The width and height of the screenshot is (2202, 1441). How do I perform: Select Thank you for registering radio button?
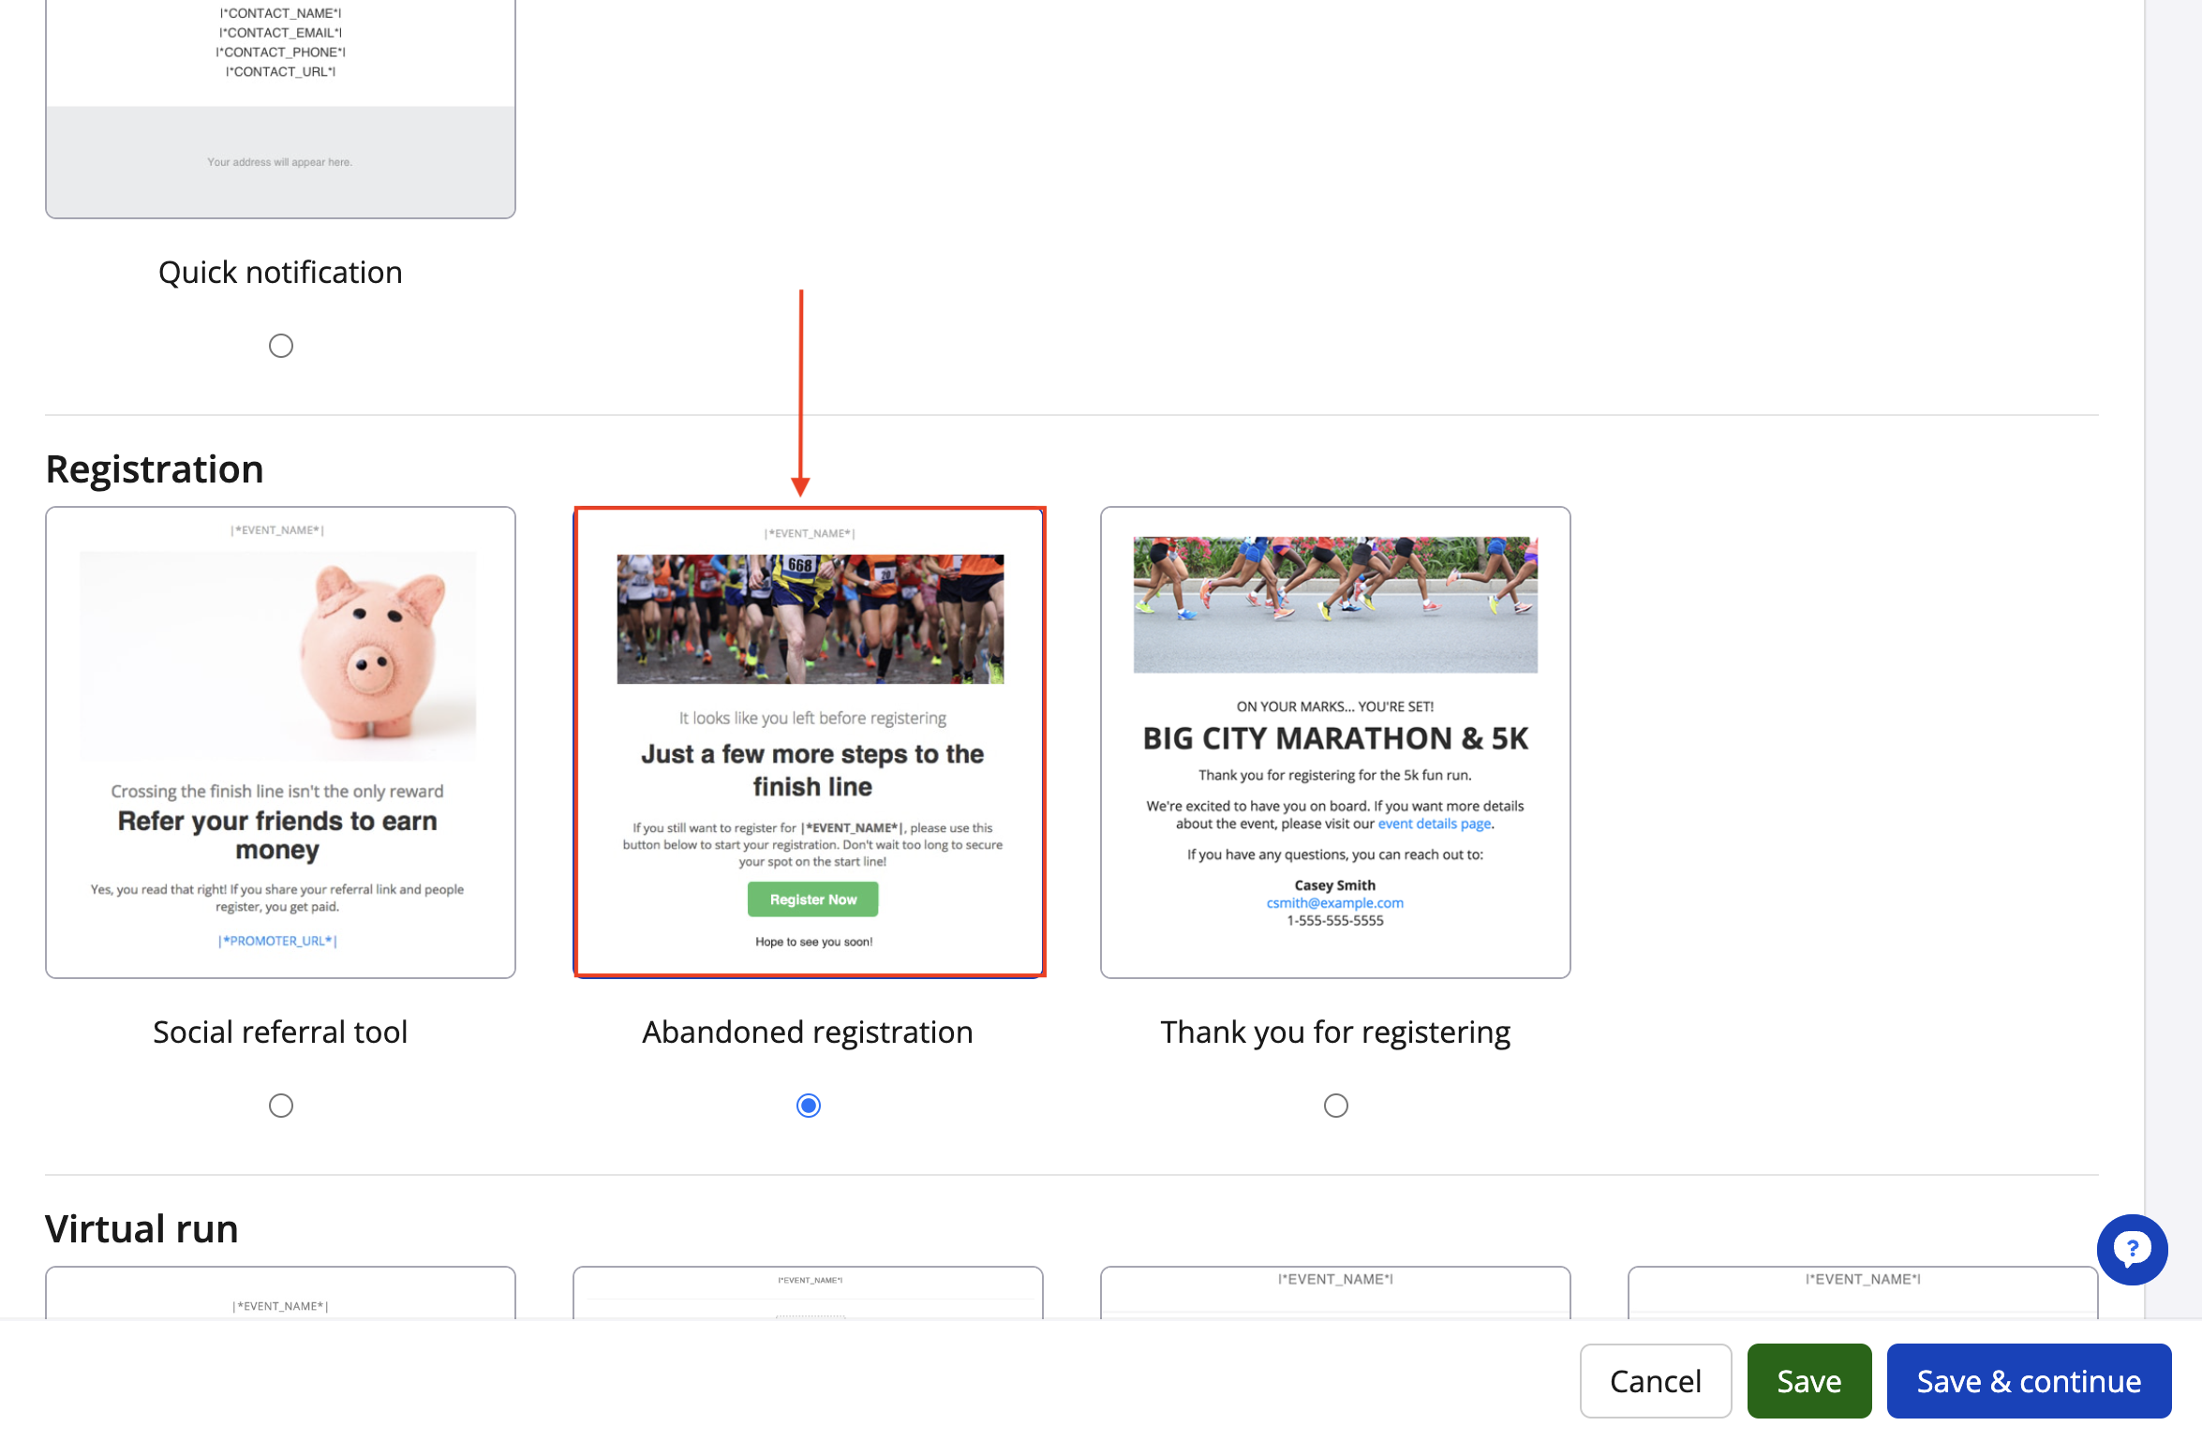pyautogui.click(x=1335, y=1106)
